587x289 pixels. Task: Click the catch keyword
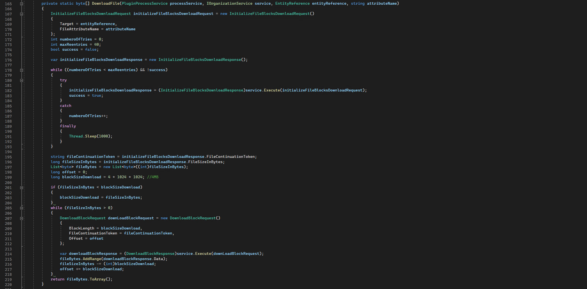coord(65,106)
